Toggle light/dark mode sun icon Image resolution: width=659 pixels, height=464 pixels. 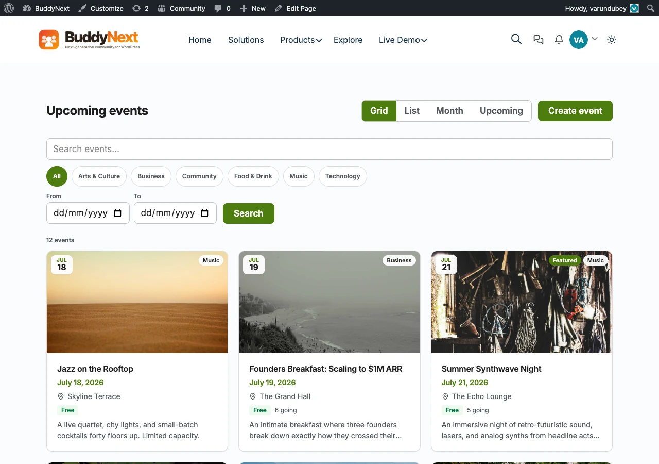[612, 40]
